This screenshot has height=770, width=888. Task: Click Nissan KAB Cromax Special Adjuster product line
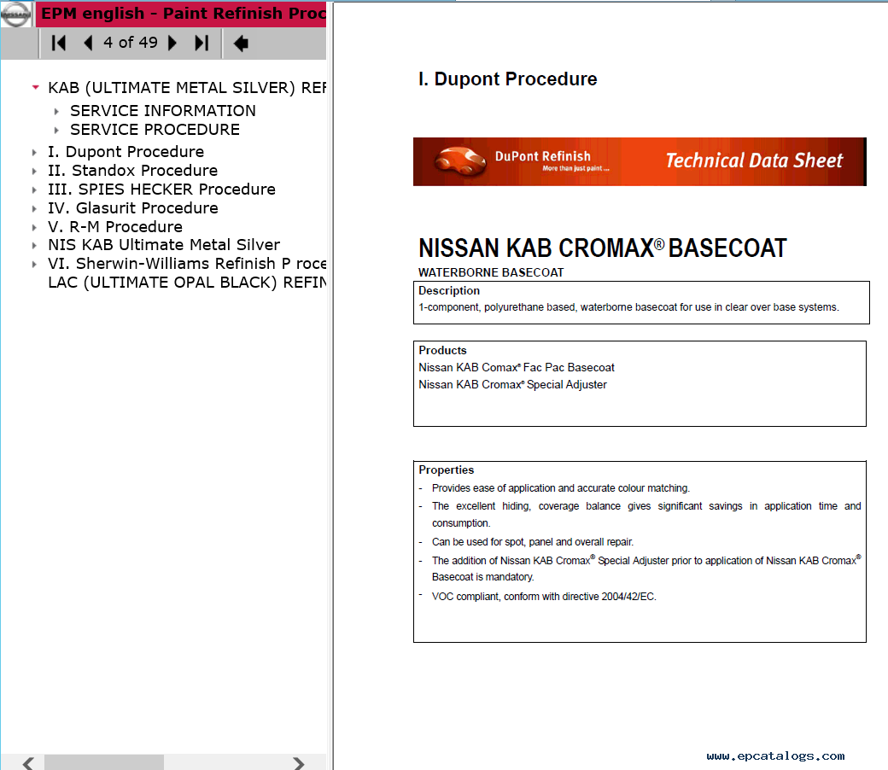[512, 384]
